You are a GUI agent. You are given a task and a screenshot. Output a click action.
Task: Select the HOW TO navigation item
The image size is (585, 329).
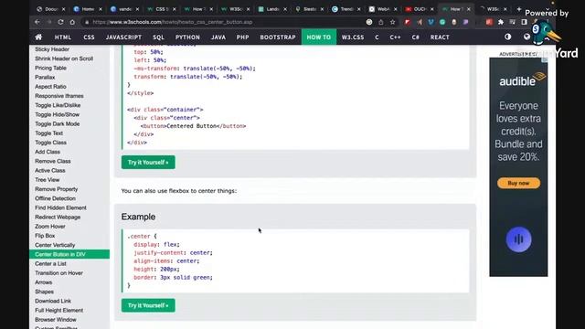pos(319,37)
